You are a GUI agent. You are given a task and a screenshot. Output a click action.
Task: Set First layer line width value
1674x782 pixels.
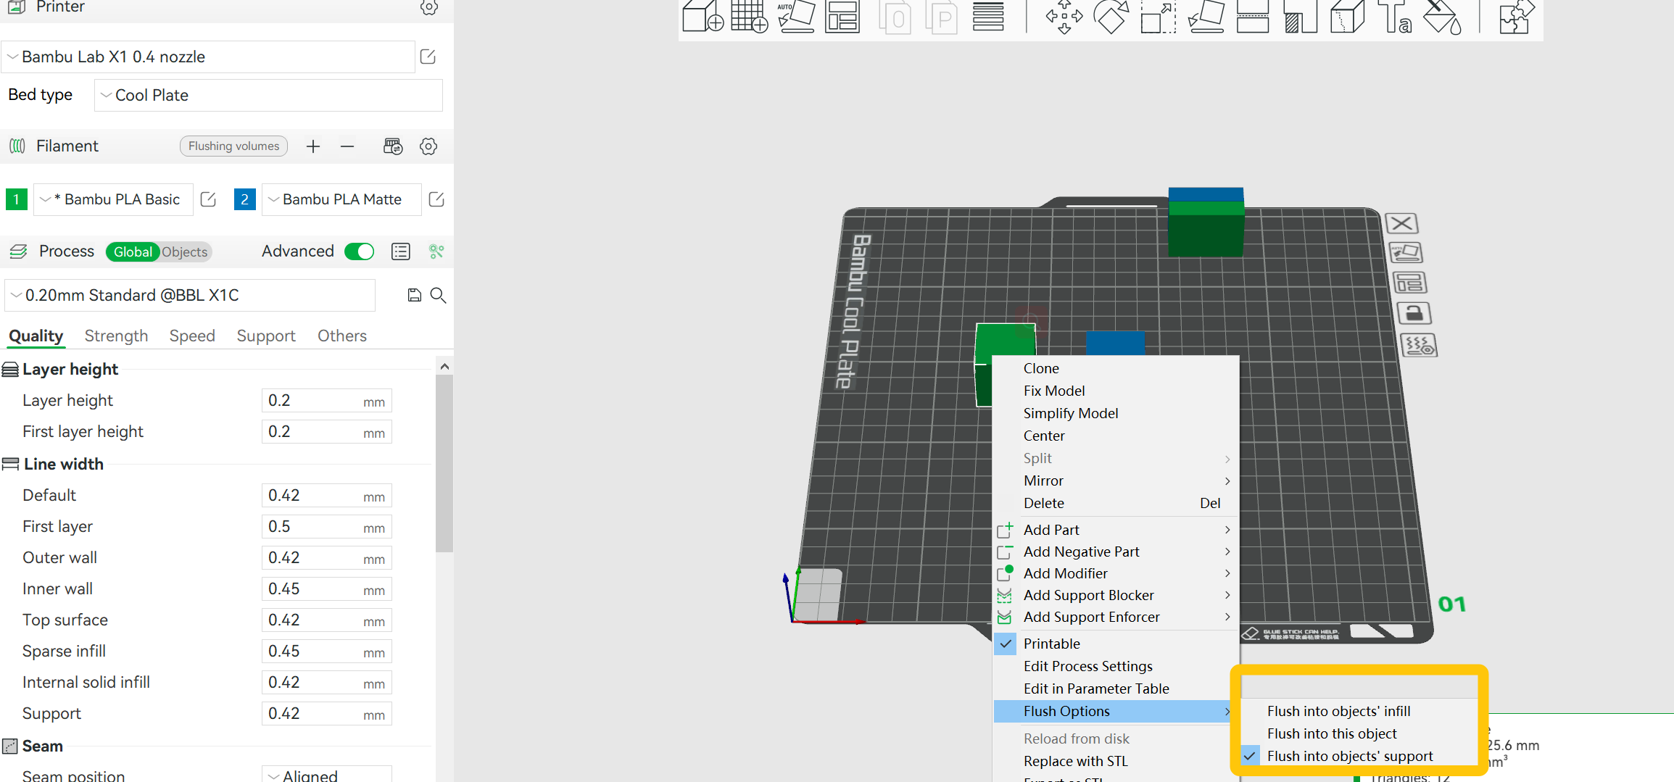[x=326, y=526]
